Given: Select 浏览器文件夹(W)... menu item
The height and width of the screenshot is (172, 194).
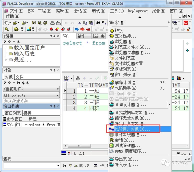Looking at the screenshot, I should click(140, 47).
